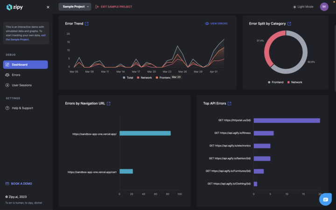Open User Sessions in the sidebar
Viewport: 336px width, 210px height.
(x=21, y=85)
